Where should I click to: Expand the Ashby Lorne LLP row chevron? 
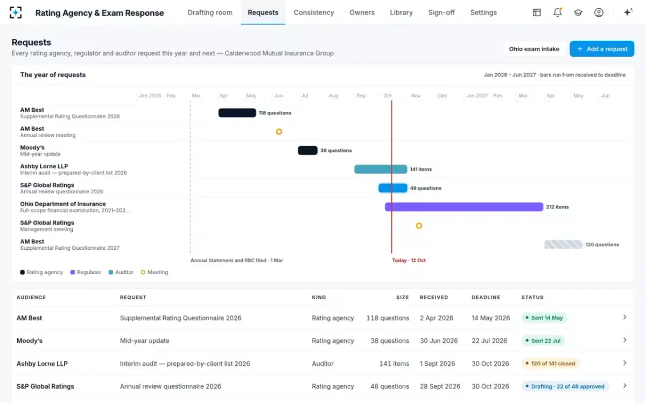624,363
